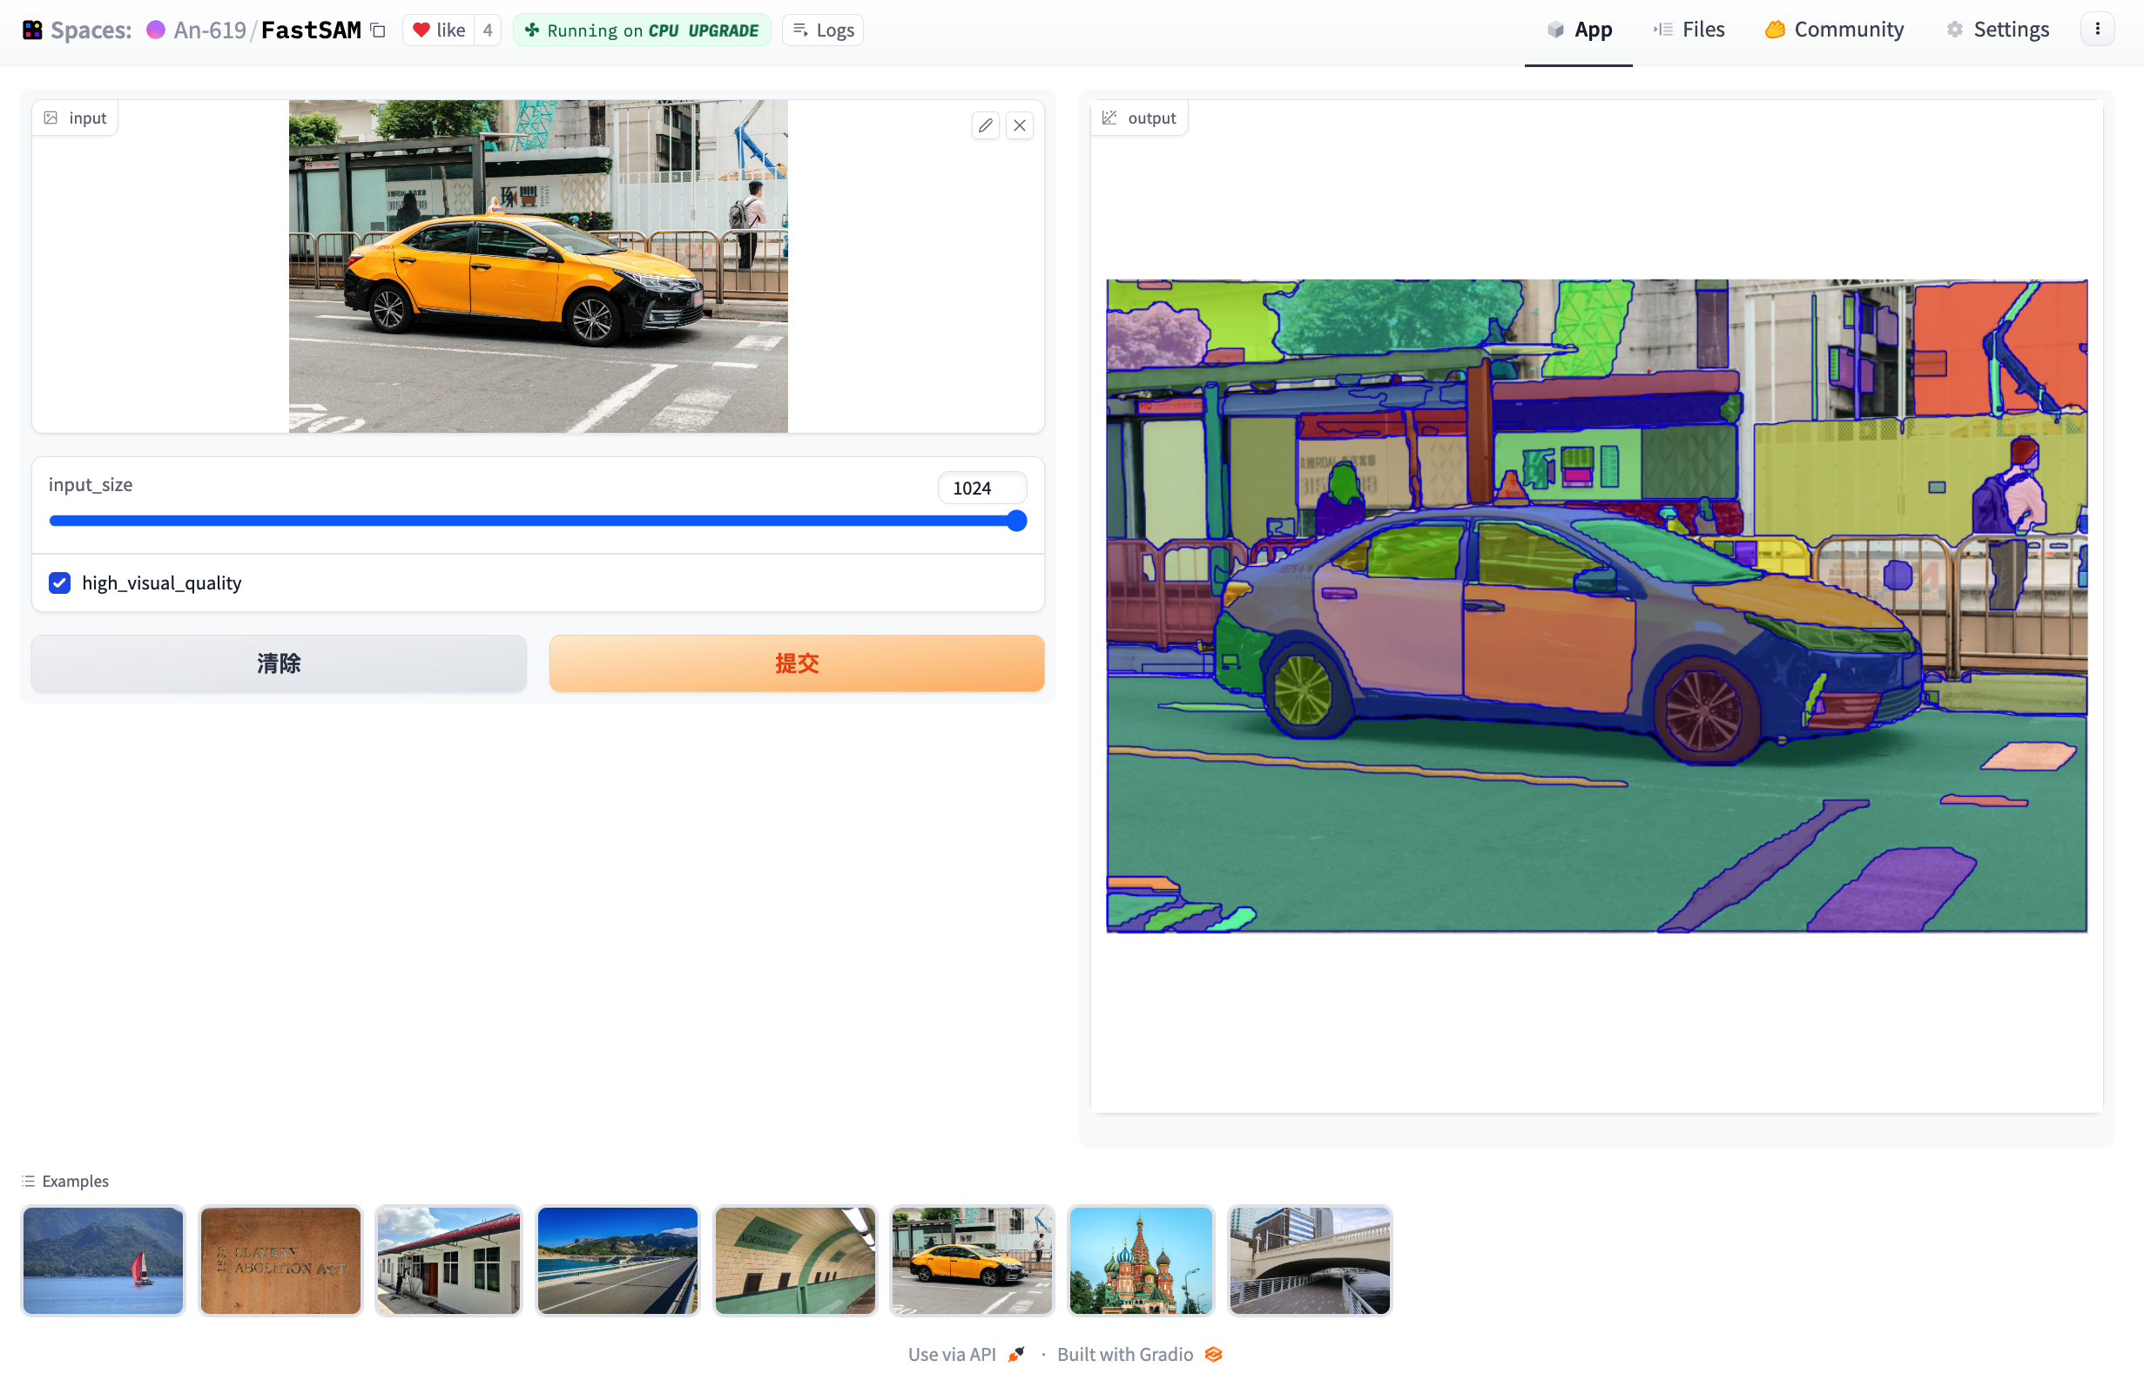This screenshot has width=2144, height=1374.
Task: Click the 提交 submit button
Action: [797, 663]
